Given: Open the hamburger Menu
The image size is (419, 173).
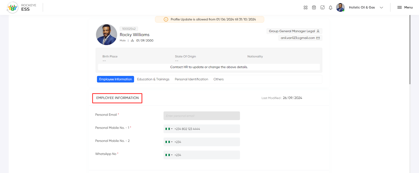Looking at the screenshot, I should 405,7.
